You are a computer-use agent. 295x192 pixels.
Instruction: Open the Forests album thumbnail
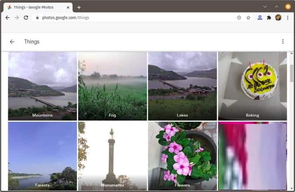pos(42,156)
